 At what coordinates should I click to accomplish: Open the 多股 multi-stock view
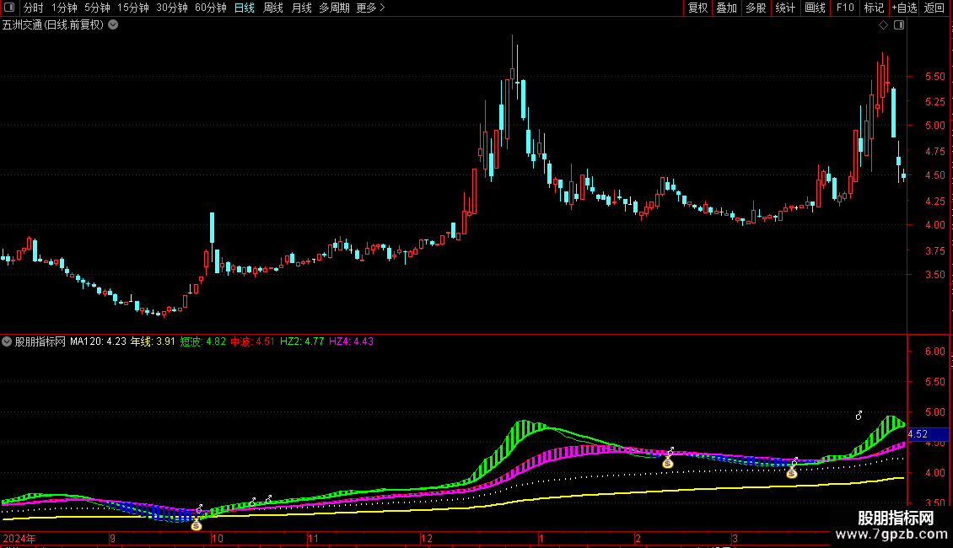pos(756,8)
